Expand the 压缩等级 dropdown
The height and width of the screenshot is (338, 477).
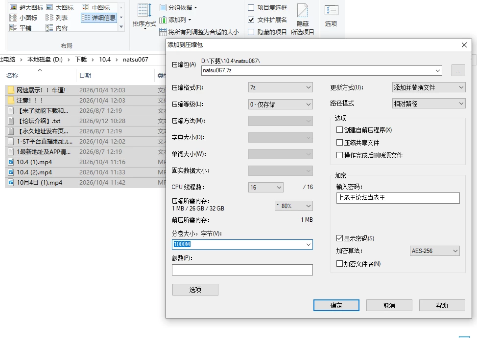(x=280, y=105)
